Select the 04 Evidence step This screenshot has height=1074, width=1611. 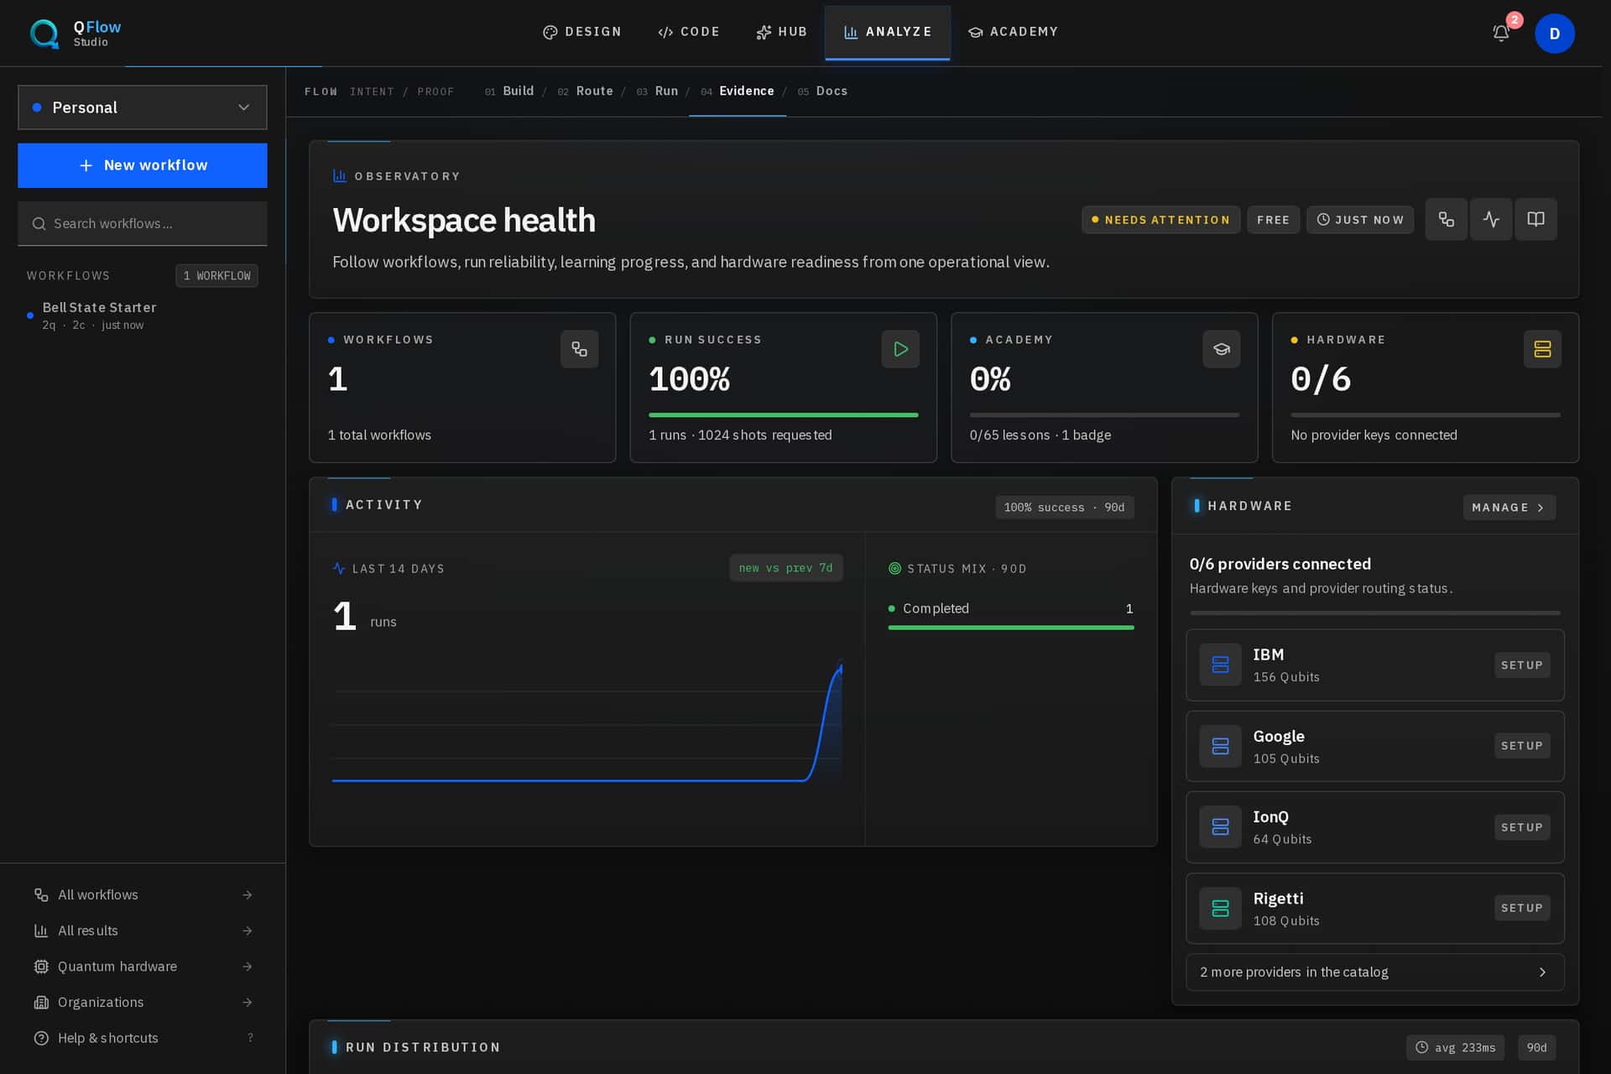pos(738,91)
